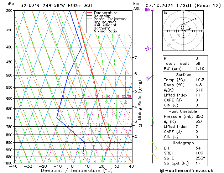Click the StmDir value in Hodograph box
This screenshot has height=173, width=224.
pyautogui.click(x=200, y=158)
